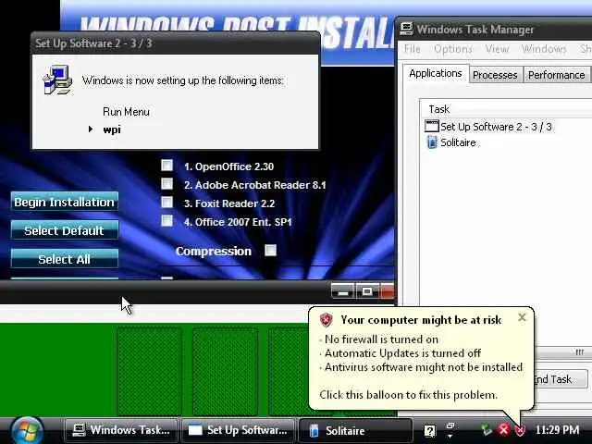Click the red security shield tray icon

click(520, 429)
